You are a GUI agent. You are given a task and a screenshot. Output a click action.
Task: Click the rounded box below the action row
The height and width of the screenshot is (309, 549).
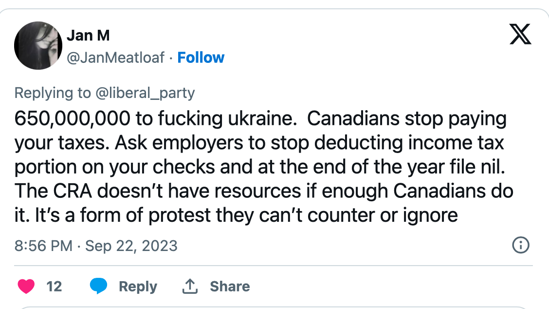pos(274,307)
